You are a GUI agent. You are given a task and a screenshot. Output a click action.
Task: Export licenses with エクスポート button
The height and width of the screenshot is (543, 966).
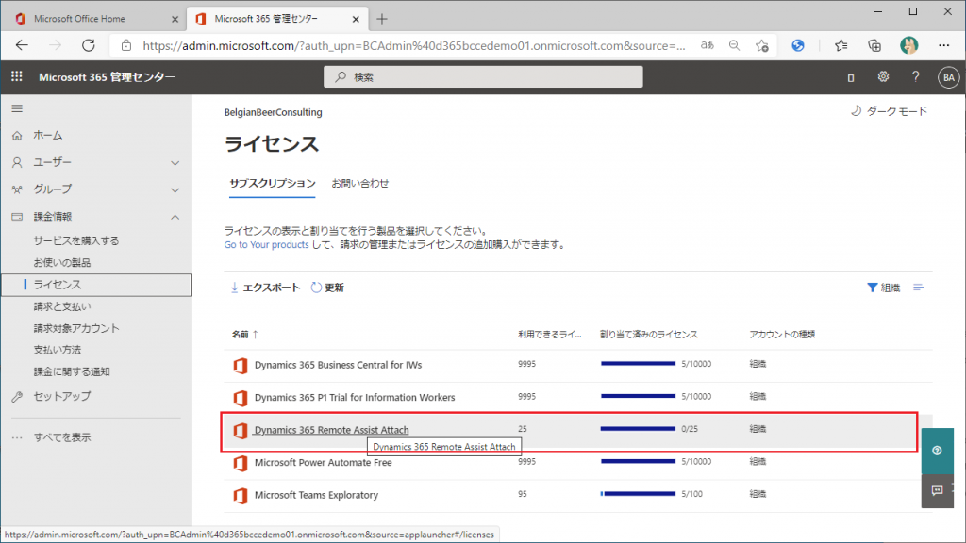(x=265, y=288)
